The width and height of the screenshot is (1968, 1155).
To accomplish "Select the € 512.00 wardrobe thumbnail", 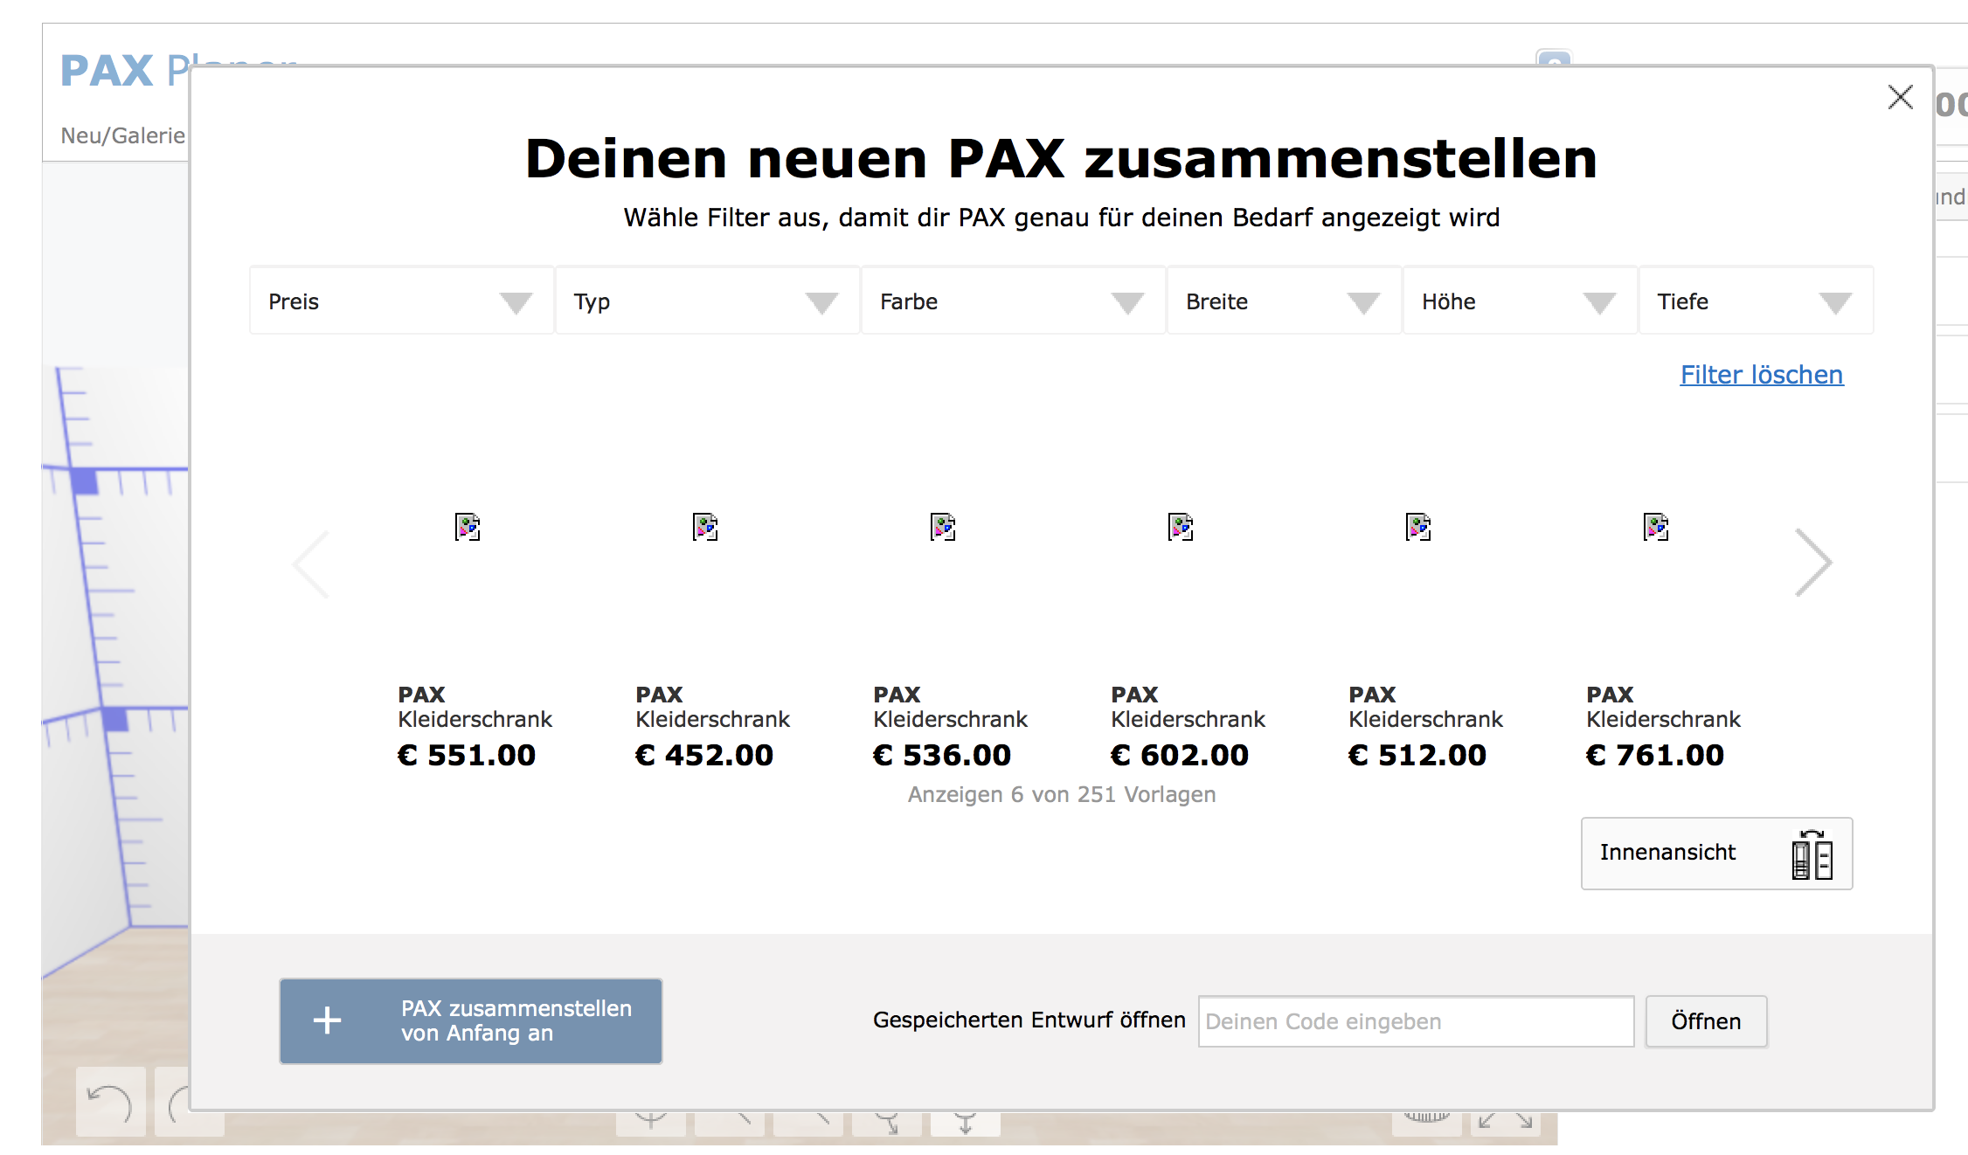I will point(1418,527).
